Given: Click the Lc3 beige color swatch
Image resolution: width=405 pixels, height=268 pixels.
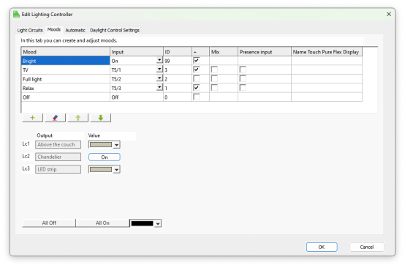Looking at the screenshot, I should [x=101, y=169].
